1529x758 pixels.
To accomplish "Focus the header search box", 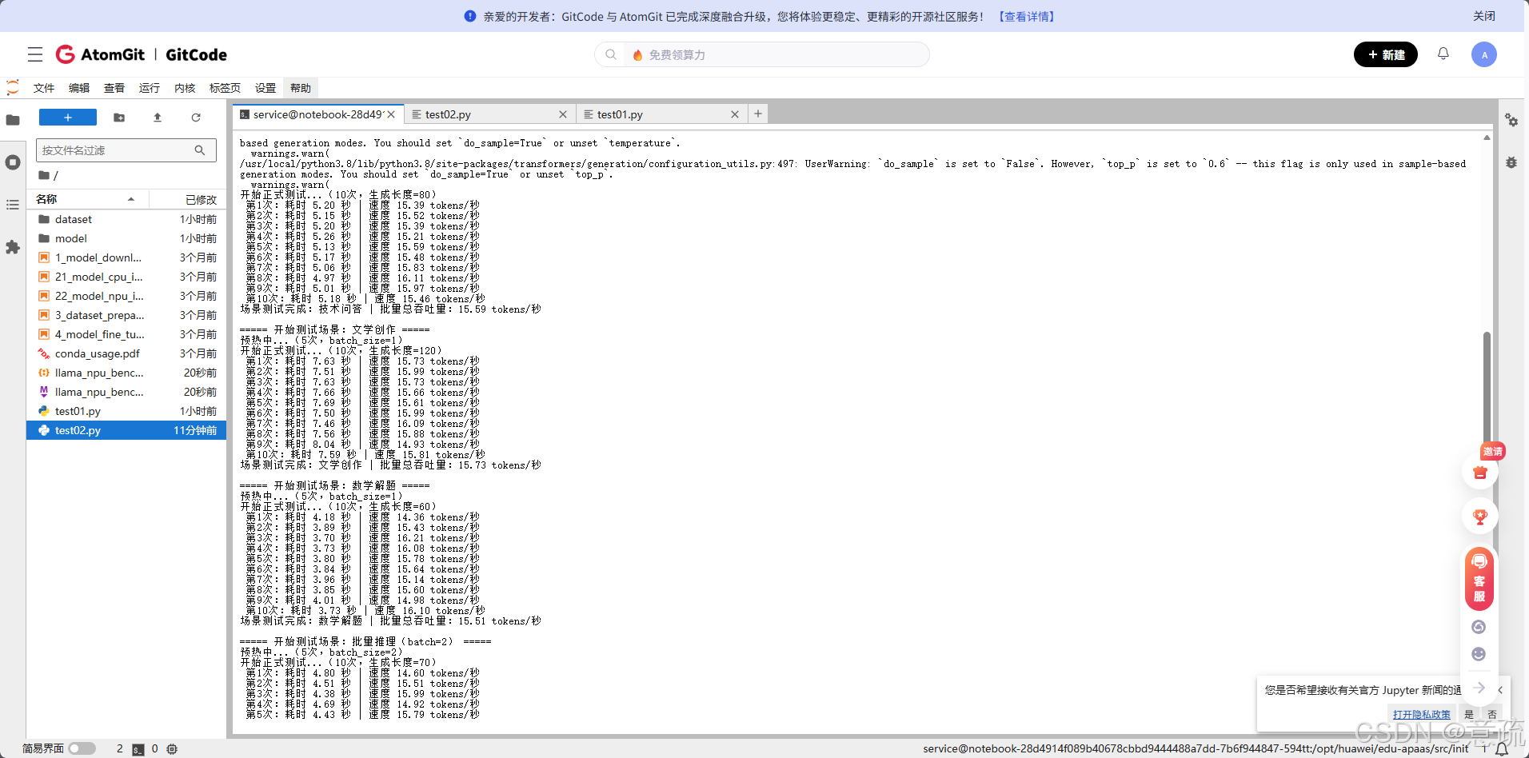I will [x=762, y=54].
